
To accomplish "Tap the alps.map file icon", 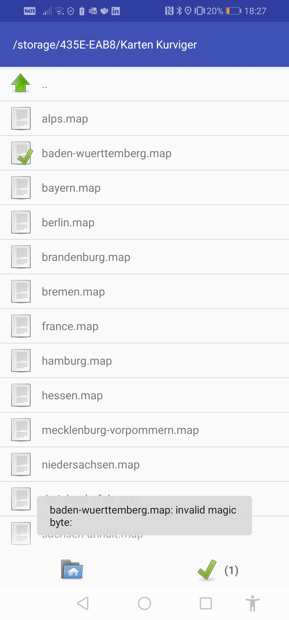I will point(21,118).
